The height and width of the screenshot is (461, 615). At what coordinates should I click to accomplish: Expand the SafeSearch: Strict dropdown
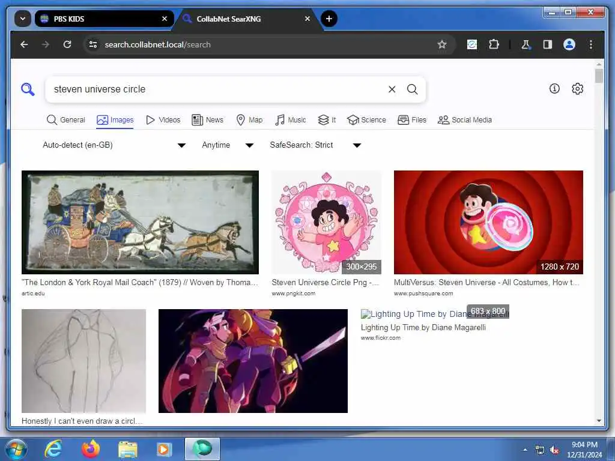click(315, 145)
